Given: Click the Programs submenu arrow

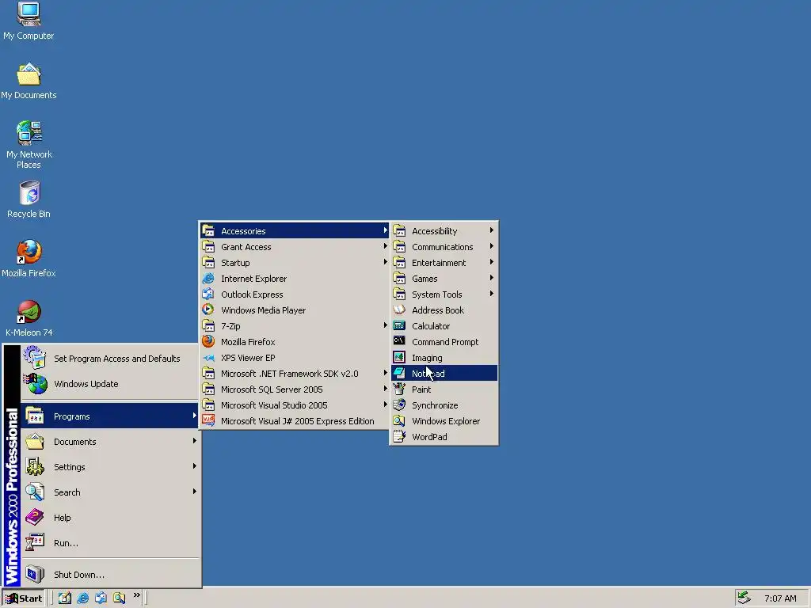Looking at the screenshot, I should [x=195, y=416].
